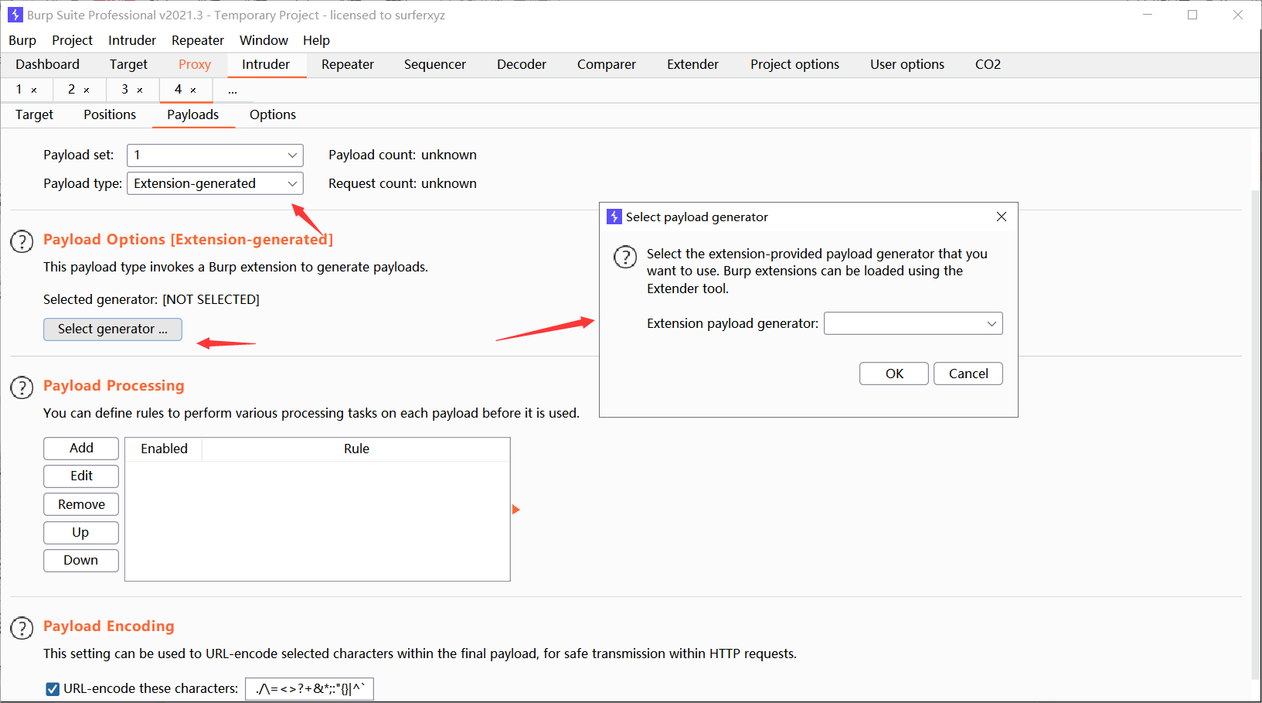
Task: Close the Select payload generator dialog
Action: coord(1002,217)
